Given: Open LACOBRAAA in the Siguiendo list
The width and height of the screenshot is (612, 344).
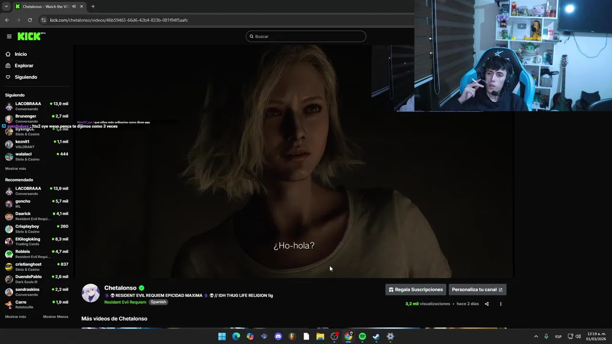Looking at the screenshot, I should point(36,106).
